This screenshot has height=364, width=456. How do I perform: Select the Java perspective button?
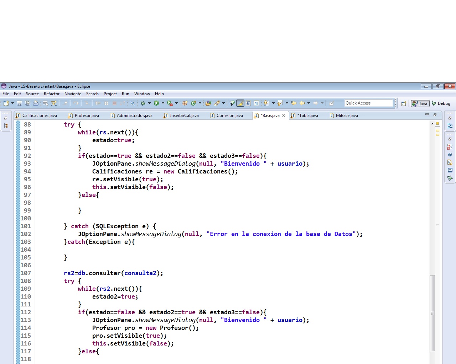pyautogui.click(x=420, y=103)
